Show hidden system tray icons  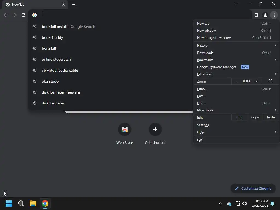point(220,203)
